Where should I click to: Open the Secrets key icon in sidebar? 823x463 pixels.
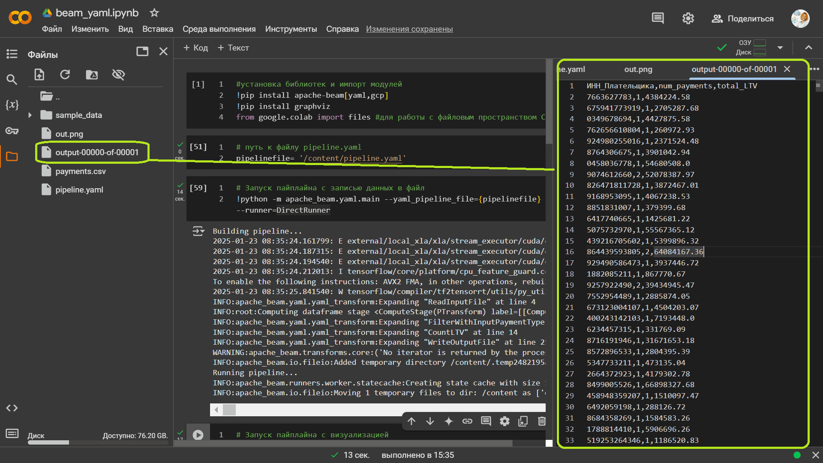click(x=12, y=131)
